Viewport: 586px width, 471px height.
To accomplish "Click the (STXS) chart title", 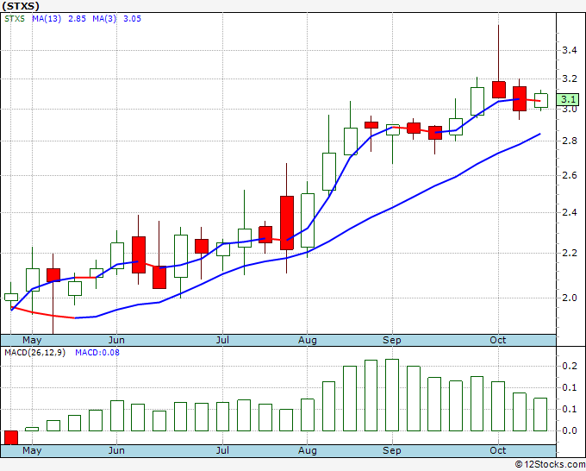I will coord(20,6).
